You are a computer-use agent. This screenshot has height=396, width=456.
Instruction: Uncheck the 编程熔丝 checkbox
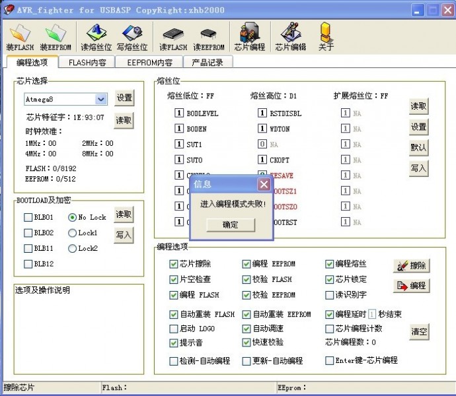pos(330,264)
